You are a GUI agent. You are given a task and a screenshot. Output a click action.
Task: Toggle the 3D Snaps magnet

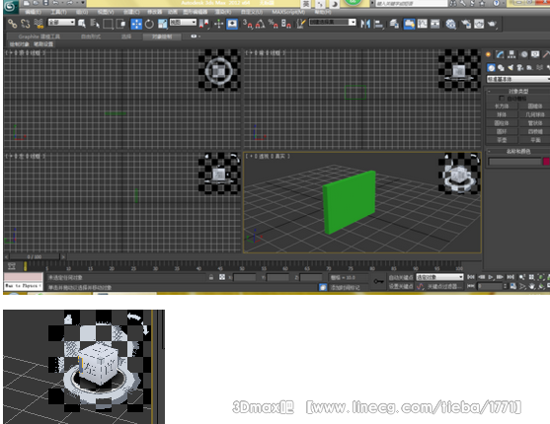point(247,24)
